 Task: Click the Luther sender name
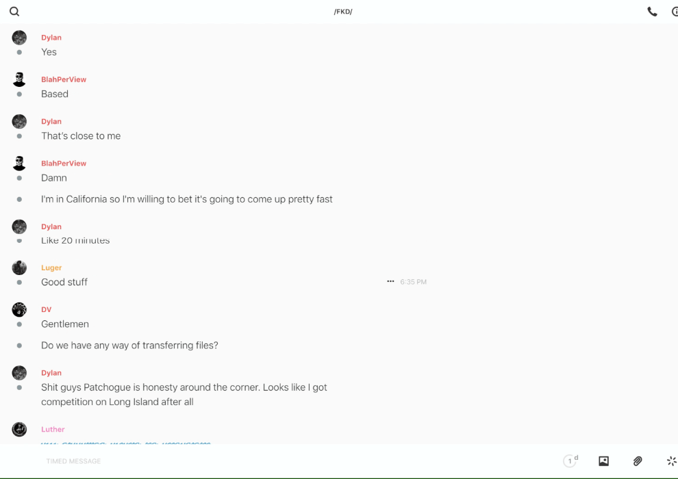(53, 429)
